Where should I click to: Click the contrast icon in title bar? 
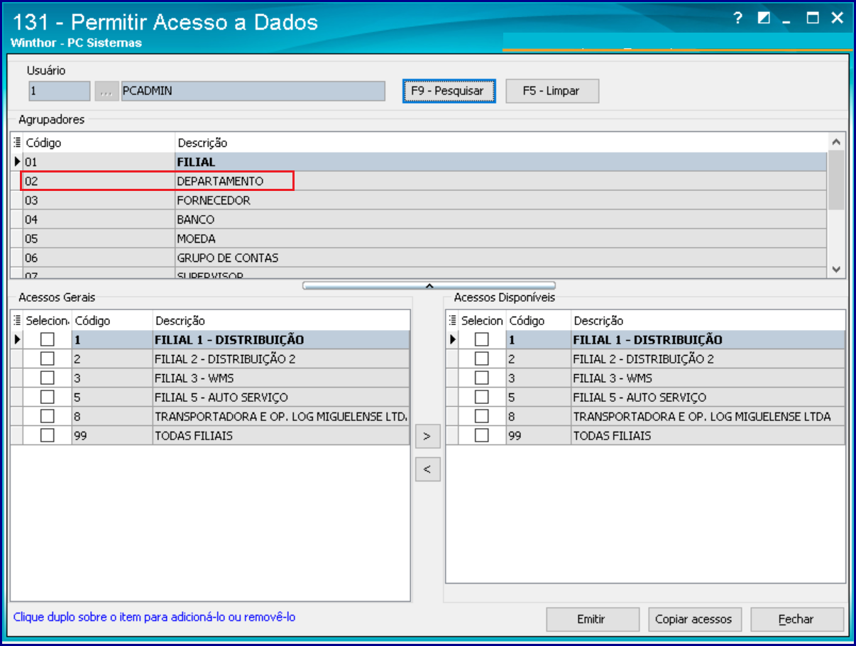pos(764,18)
